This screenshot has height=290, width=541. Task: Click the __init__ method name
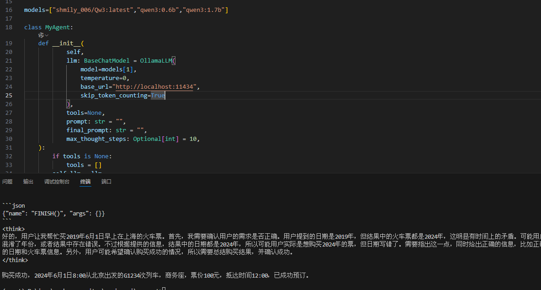66,43
